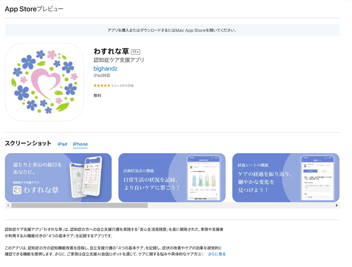Click the Mac App Store notice banner
The image size is (352, 267).
[x=172, y=30]
